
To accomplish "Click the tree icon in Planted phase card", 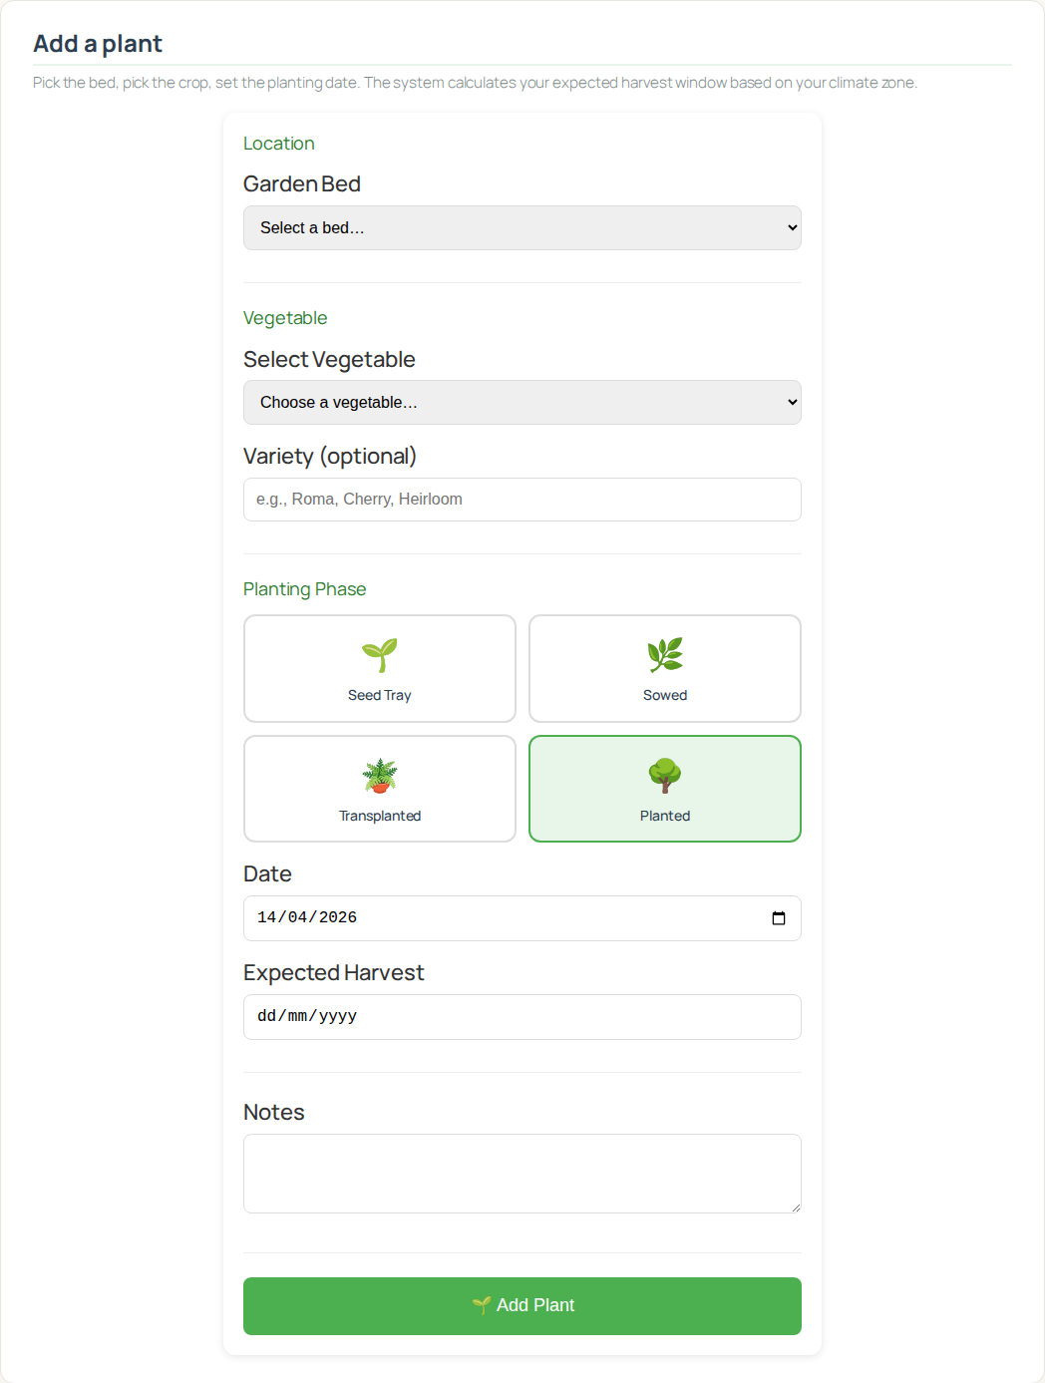I will click(x=664, y=775).
